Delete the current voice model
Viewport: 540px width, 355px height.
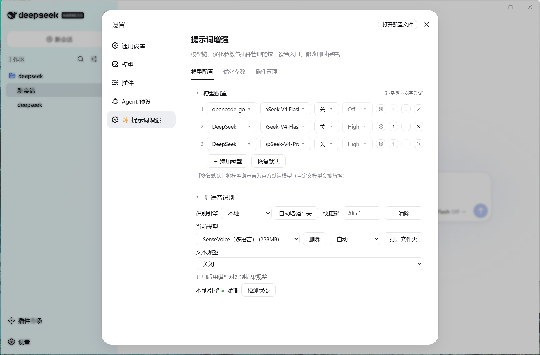point(315,239)
